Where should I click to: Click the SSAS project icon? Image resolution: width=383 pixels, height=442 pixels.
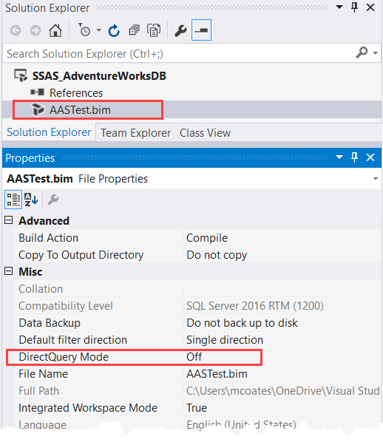[21, 75]
